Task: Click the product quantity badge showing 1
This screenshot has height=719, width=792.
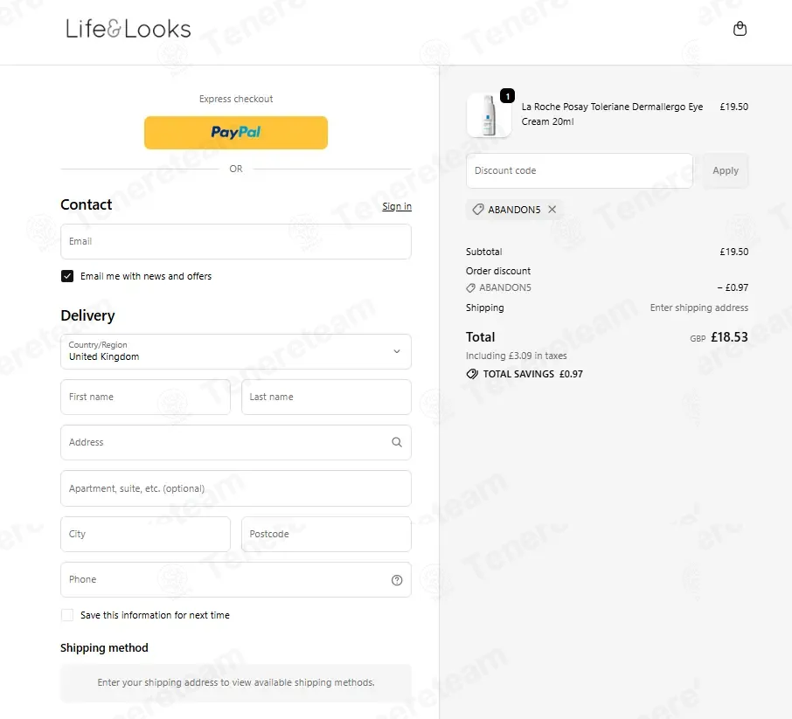Action: click(507, 96)
